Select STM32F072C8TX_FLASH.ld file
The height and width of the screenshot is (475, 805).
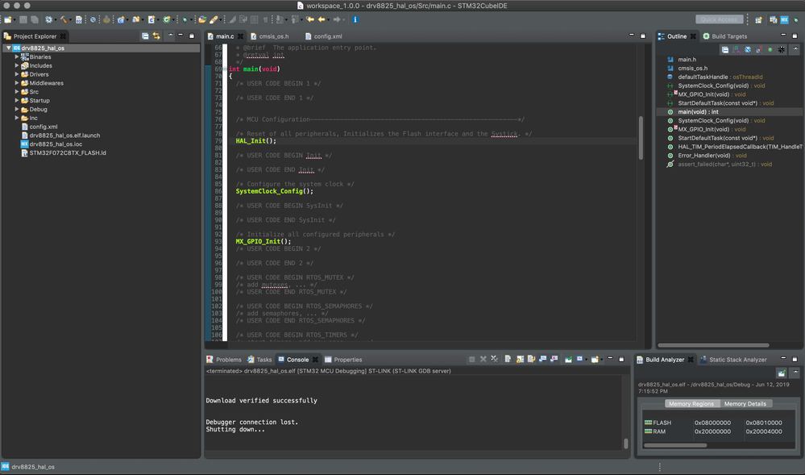[x=68, y=152]
